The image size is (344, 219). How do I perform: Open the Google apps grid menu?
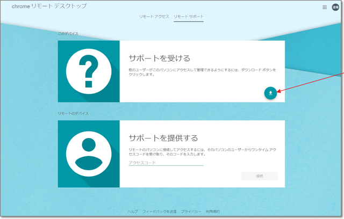325,7
